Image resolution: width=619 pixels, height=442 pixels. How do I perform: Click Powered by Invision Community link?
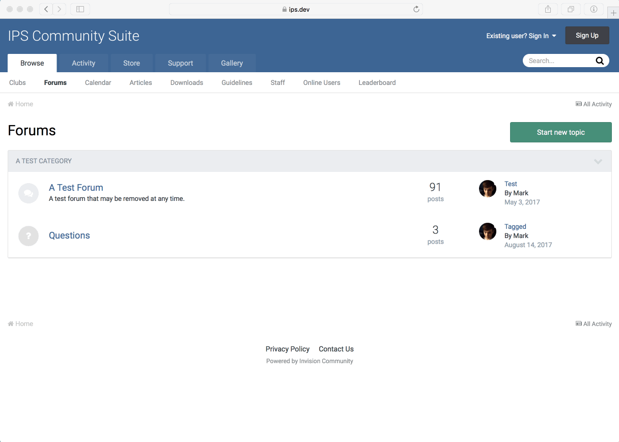pos(309,361)
